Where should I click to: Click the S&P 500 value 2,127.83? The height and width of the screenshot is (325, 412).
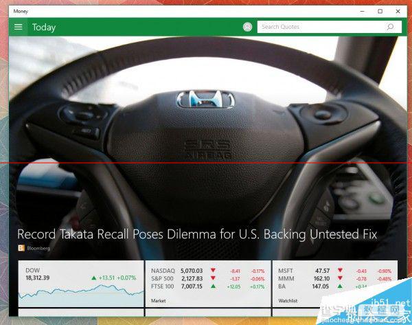tap(192, 279)
